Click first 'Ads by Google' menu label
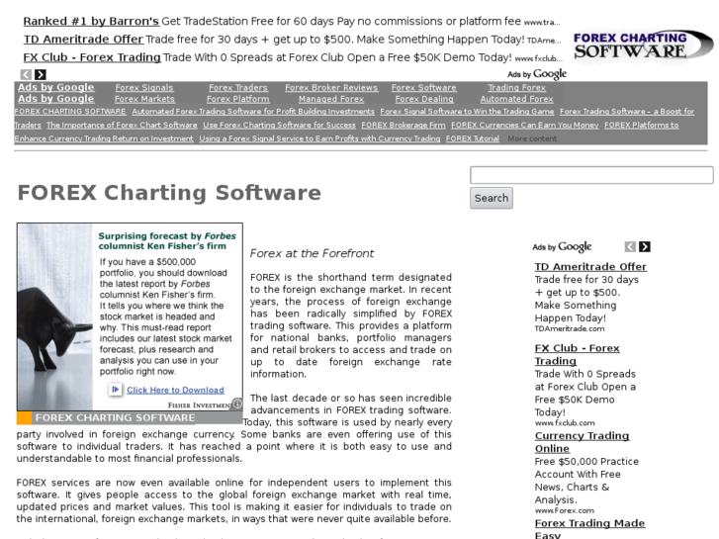The height and width of the screenshot is (539, 719). click(x=56, y=87)
